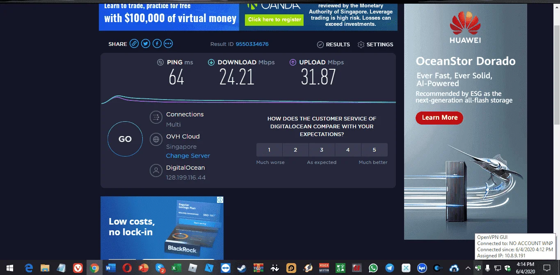Open TeamViewer from taskbar
Screen dimensions: 560x275
coord(226,268)
